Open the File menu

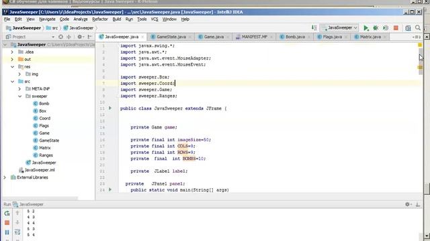pyautogui.click(x=7, y=19)
